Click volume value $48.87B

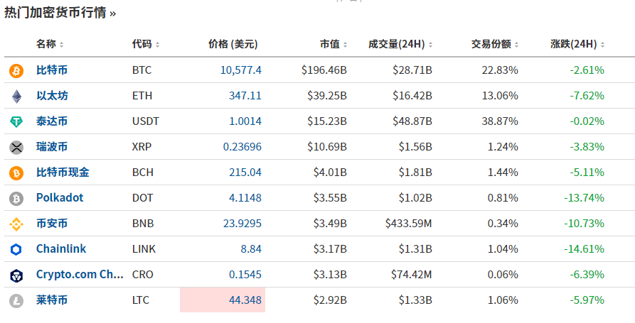coord(412,121)
